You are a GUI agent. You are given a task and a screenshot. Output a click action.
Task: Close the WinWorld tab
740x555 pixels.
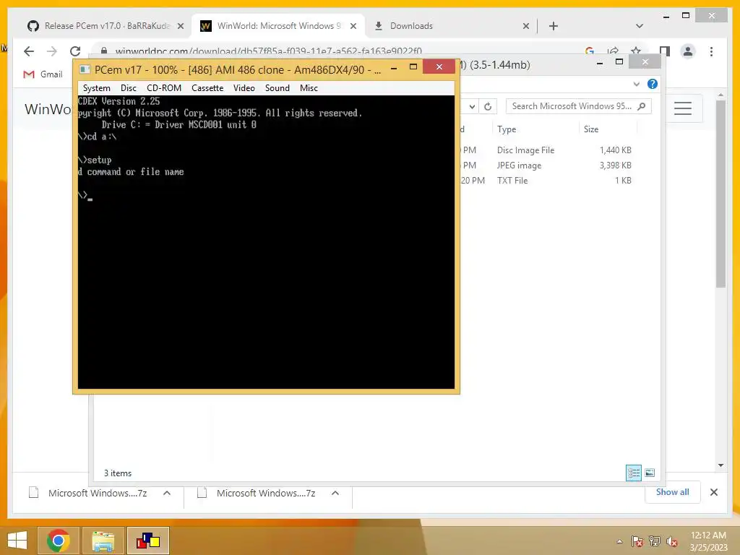coord(353,27)
